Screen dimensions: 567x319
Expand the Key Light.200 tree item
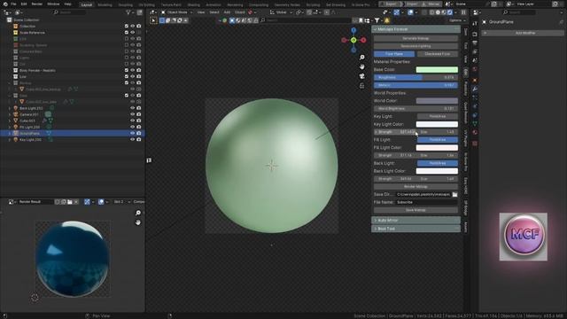click(10, 140)
